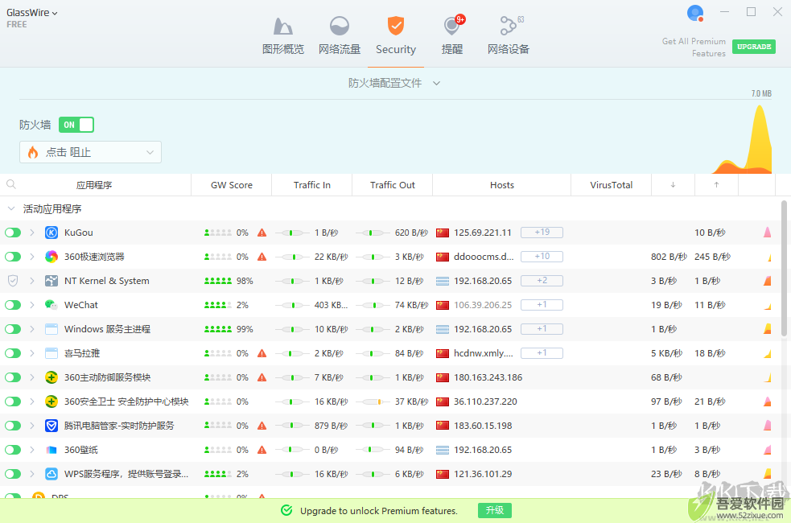
Task: Click China flag next to 125.69.221.11
Action: [x=443, y=233]
